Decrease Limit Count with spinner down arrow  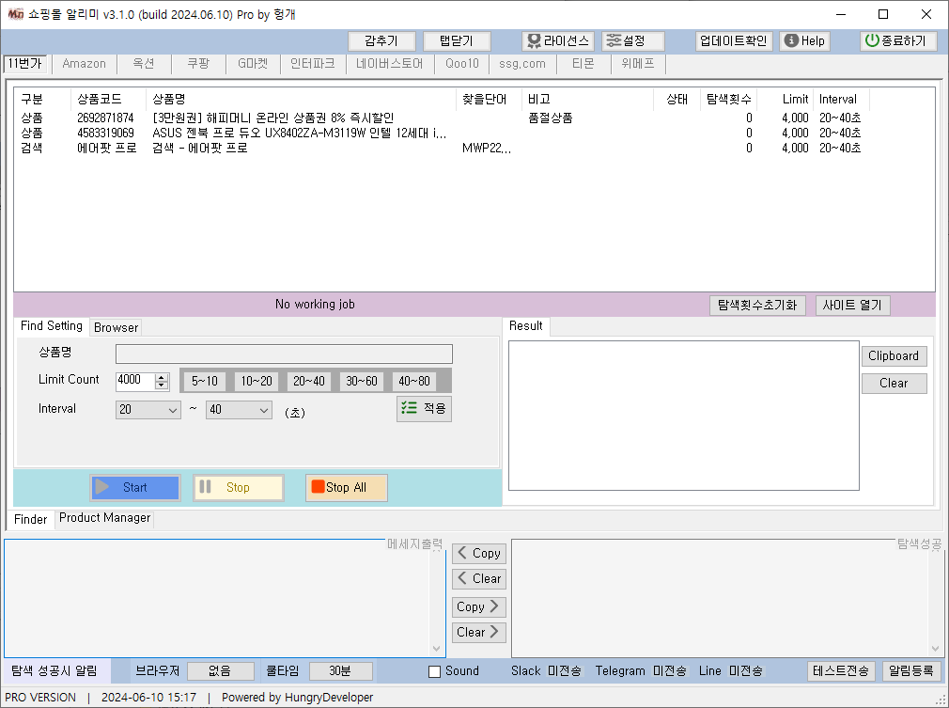pos(162,385)
